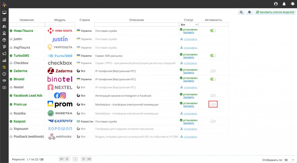
Task: Click the обновить link for Нова Пошта
Action: 189,32
